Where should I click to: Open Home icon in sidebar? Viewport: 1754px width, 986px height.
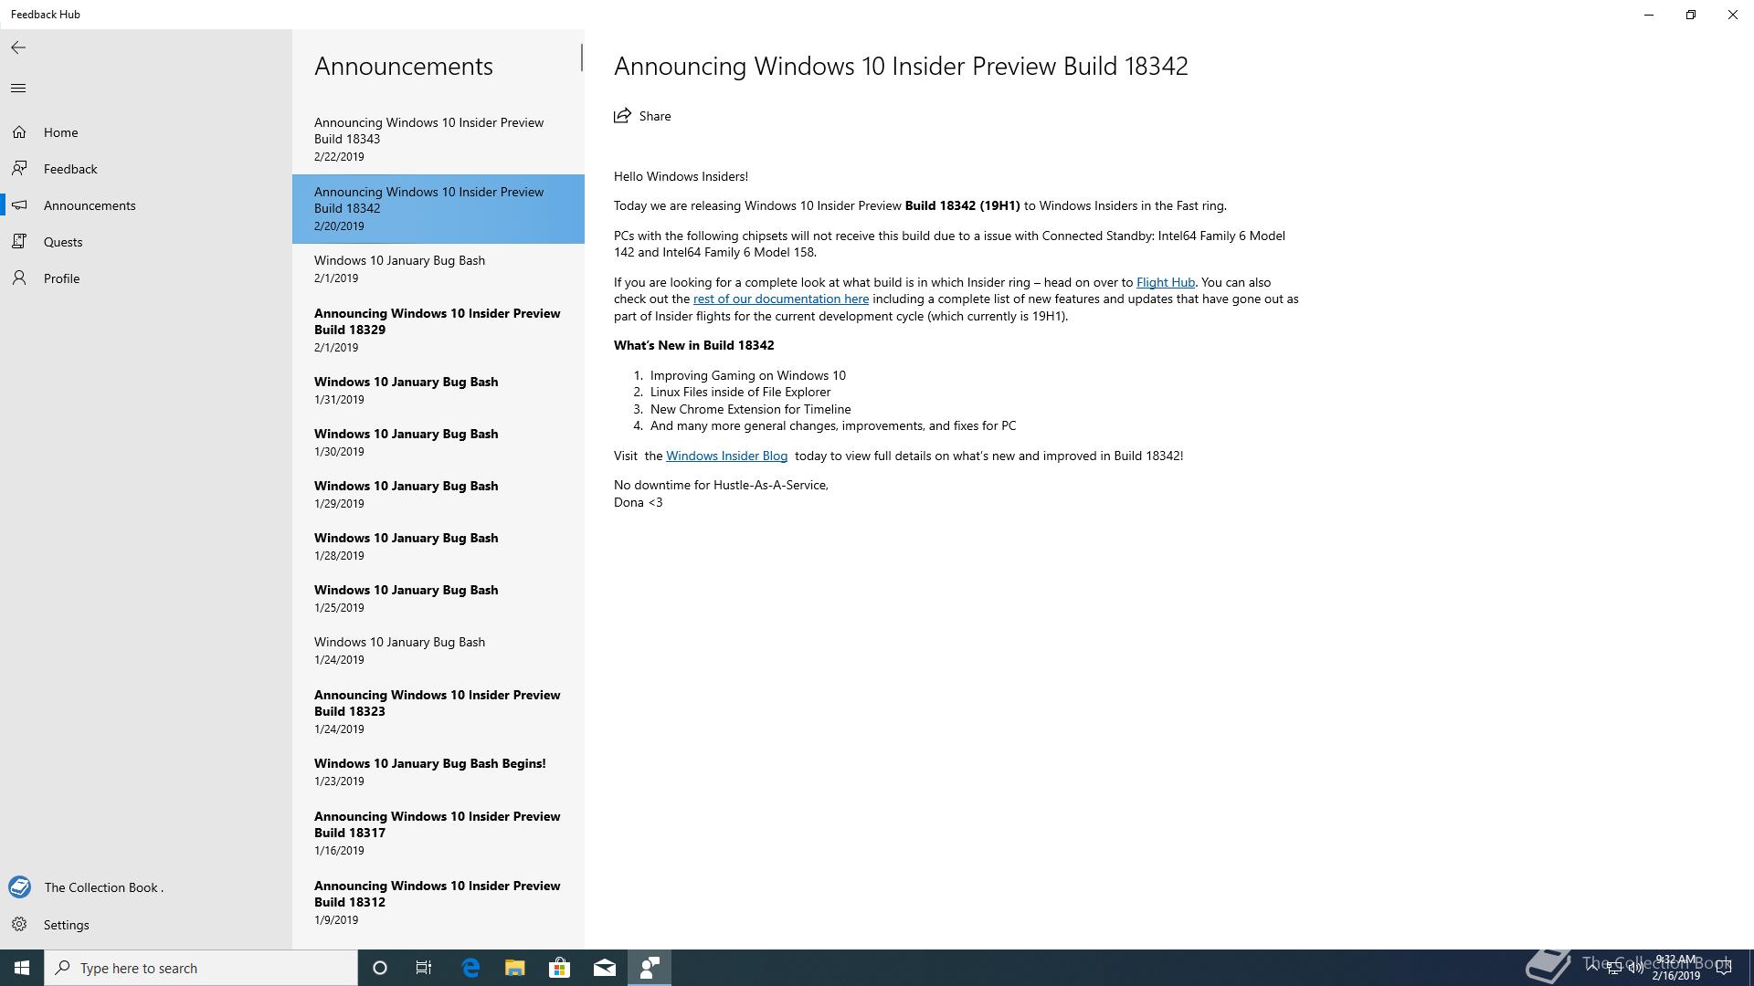click(19, 132)
